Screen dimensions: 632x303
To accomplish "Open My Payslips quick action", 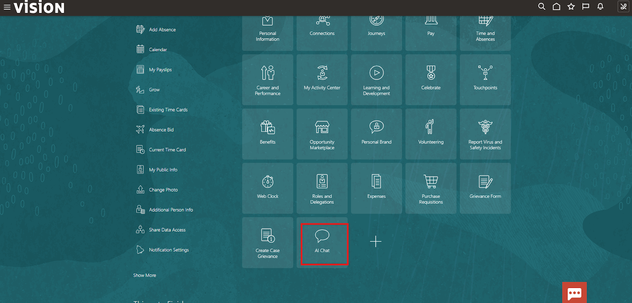I will pos(160,70).
